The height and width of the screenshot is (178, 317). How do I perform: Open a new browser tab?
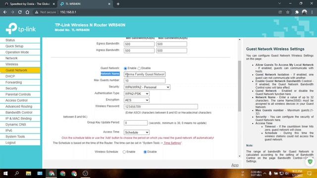point(118,4)
